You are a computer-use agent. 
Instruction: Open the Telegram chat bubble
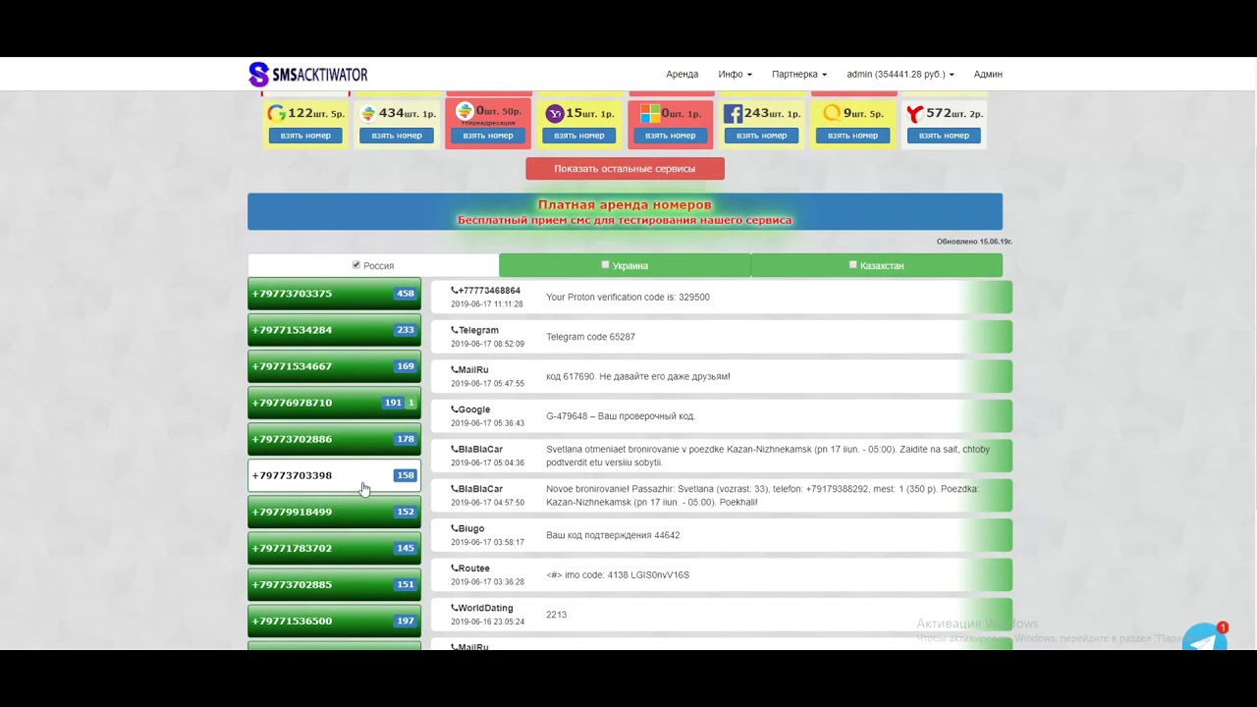coord(1204,638)
